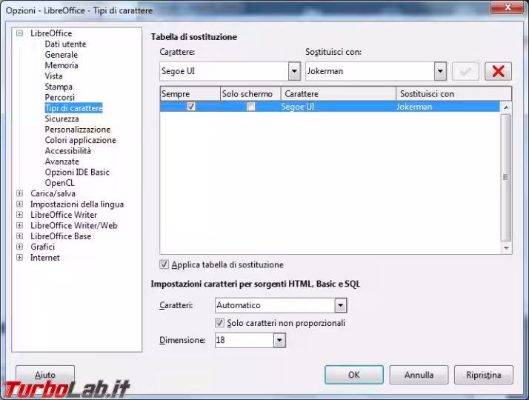
Task: Expand the Internet tree node
Action: click(x=20, y=257)
